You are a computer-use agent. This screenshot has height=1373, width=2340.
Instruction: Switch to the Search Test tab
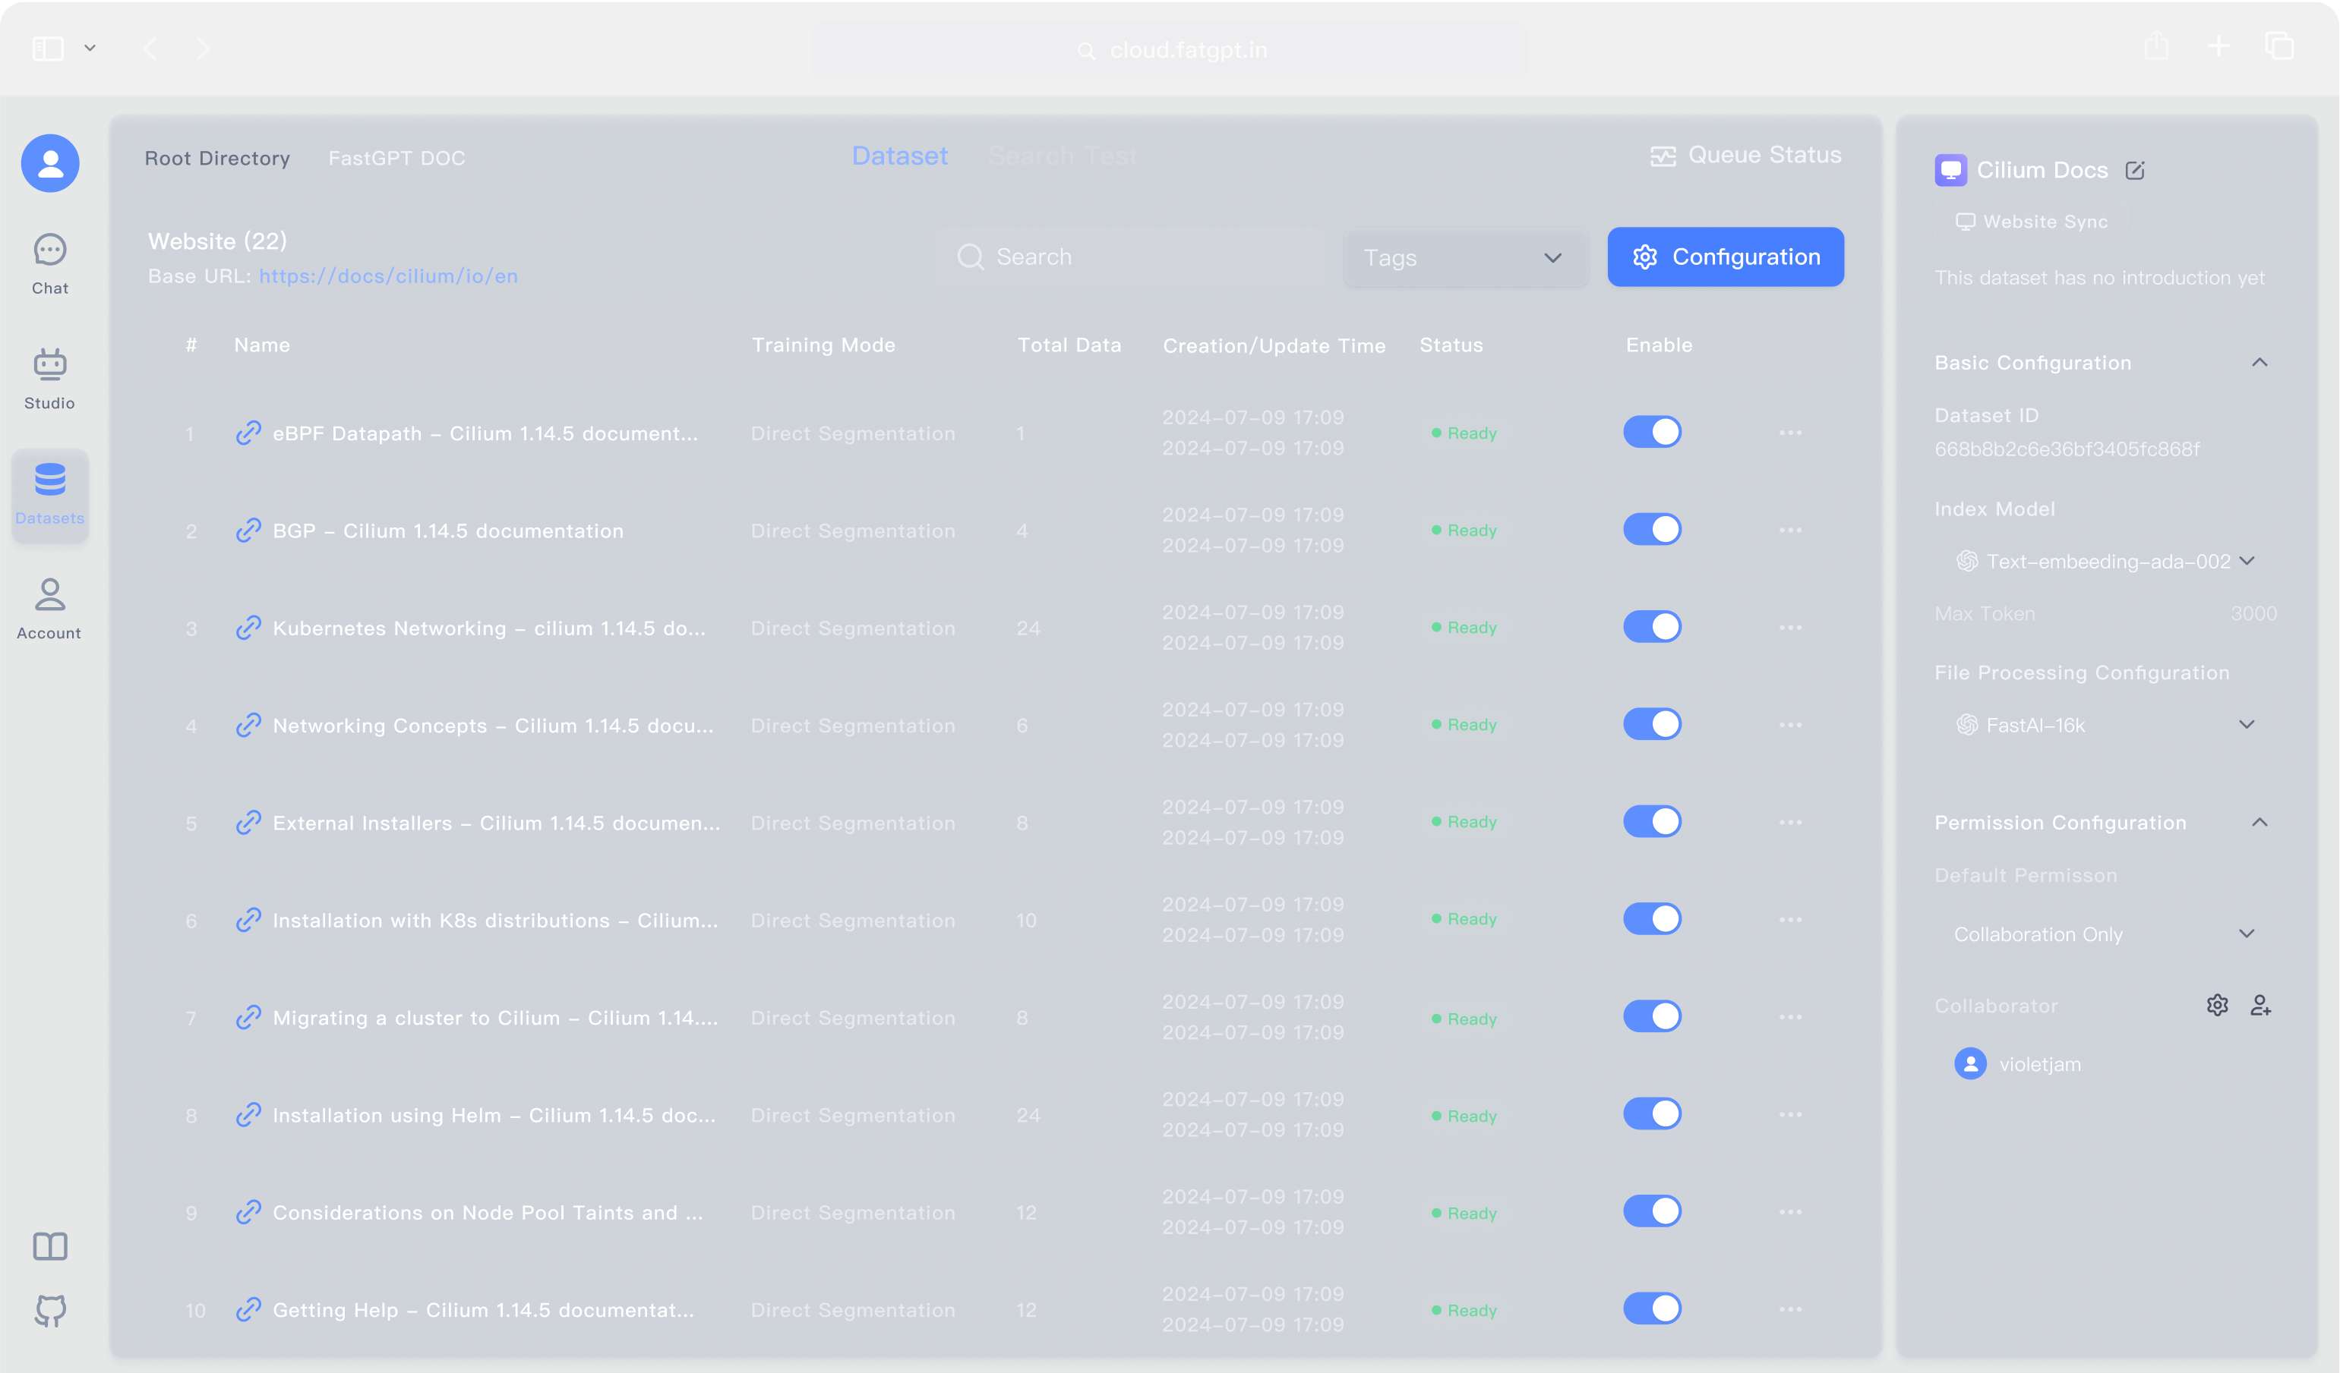pos(1063,156)
